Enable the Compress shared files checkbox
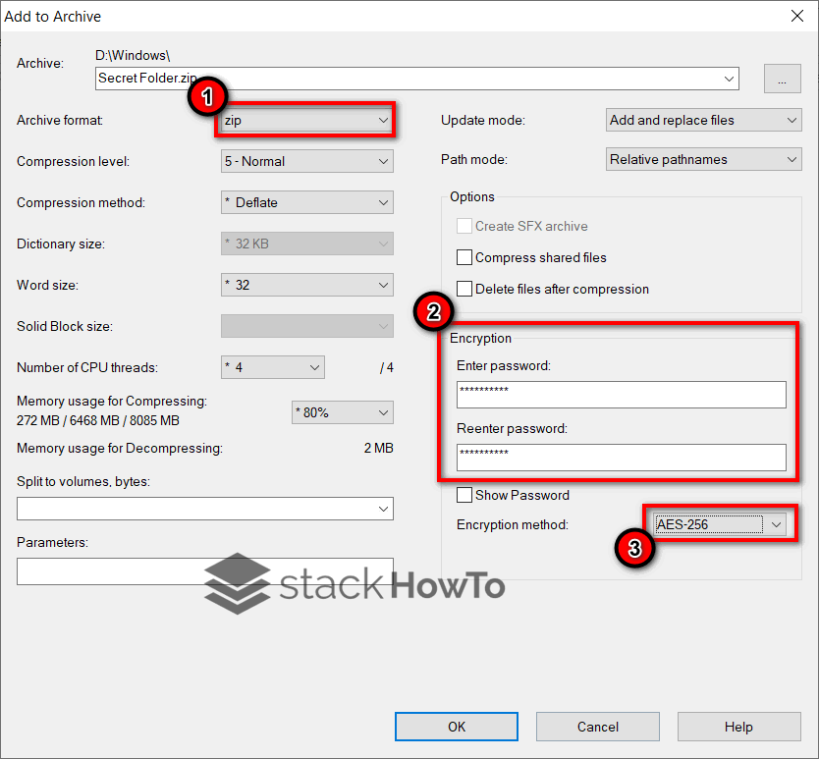 click(466, 257)
